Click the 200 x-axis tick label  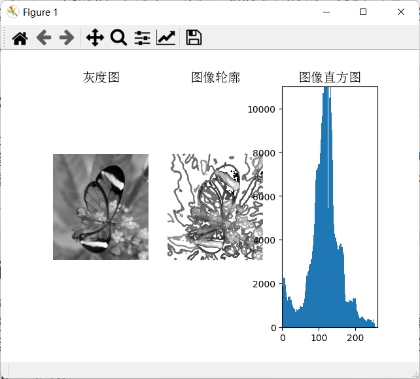coord(355,338)
